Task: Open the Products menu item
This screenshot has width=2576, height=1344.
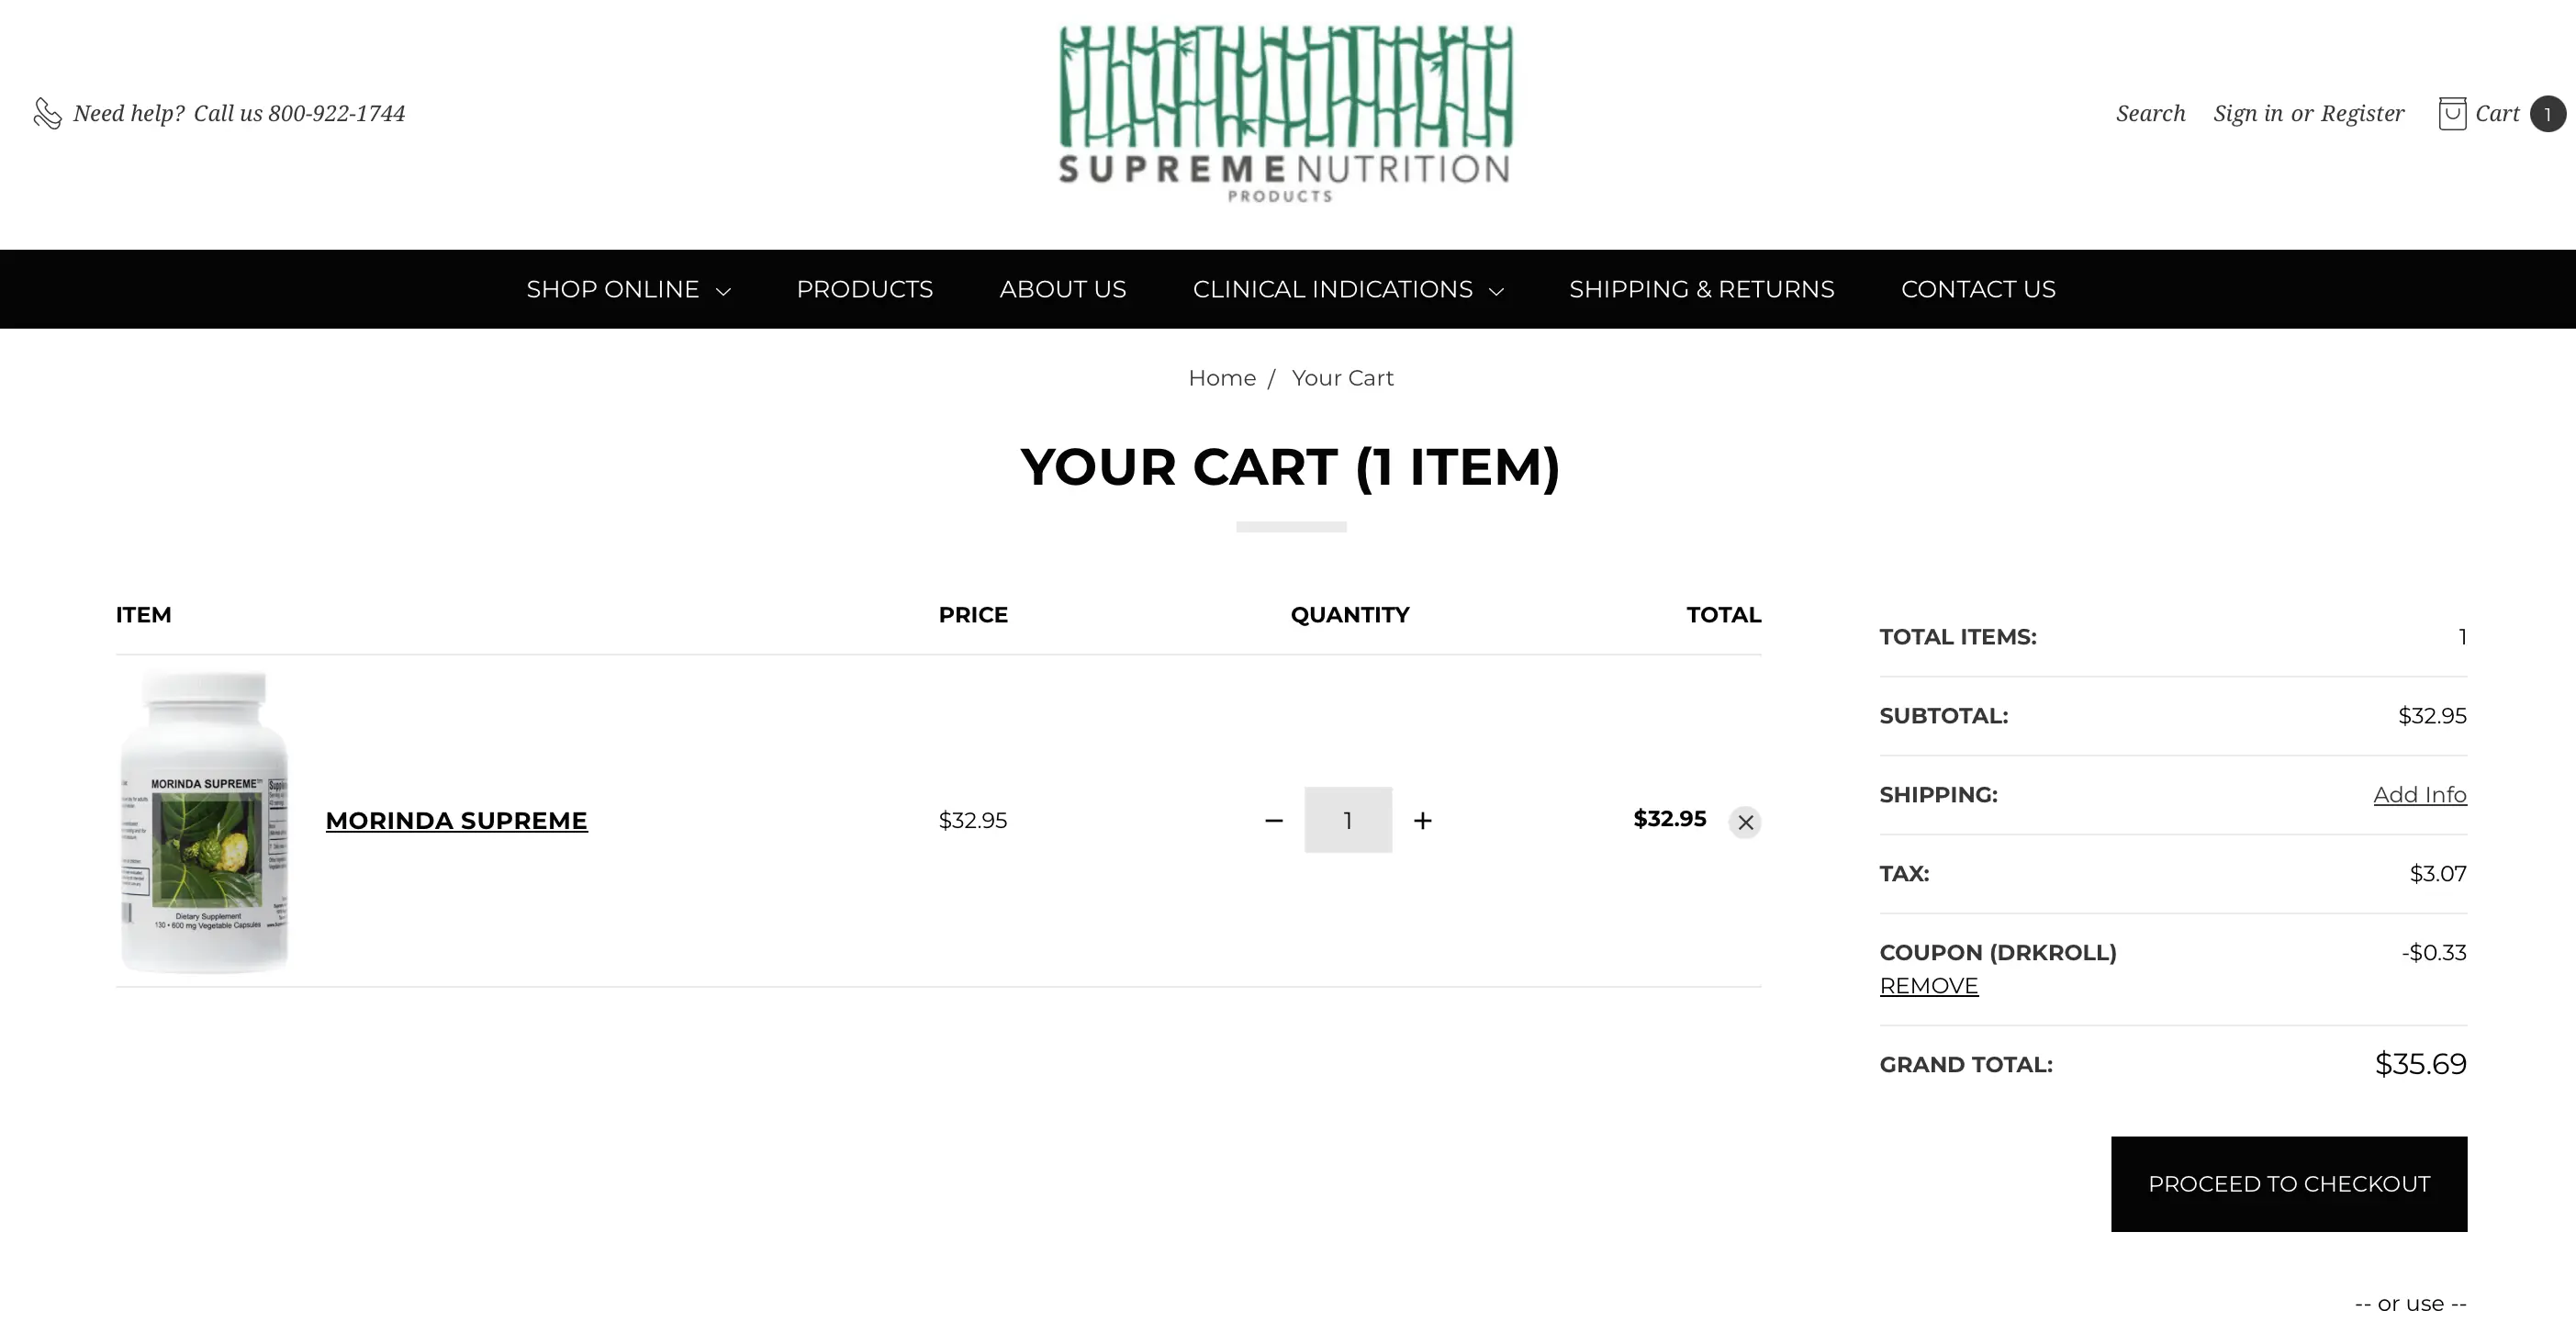Action: pyautogui.click(x=864, y=290)
